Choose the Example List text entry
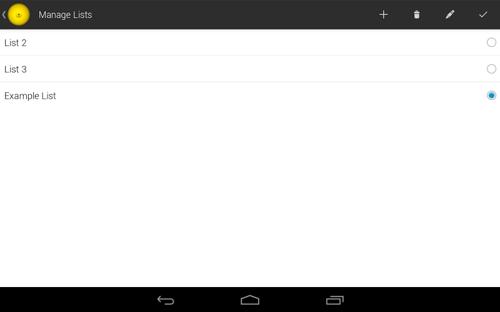The width and height of the screenshot is (500, 312). [x=30, y=96]
